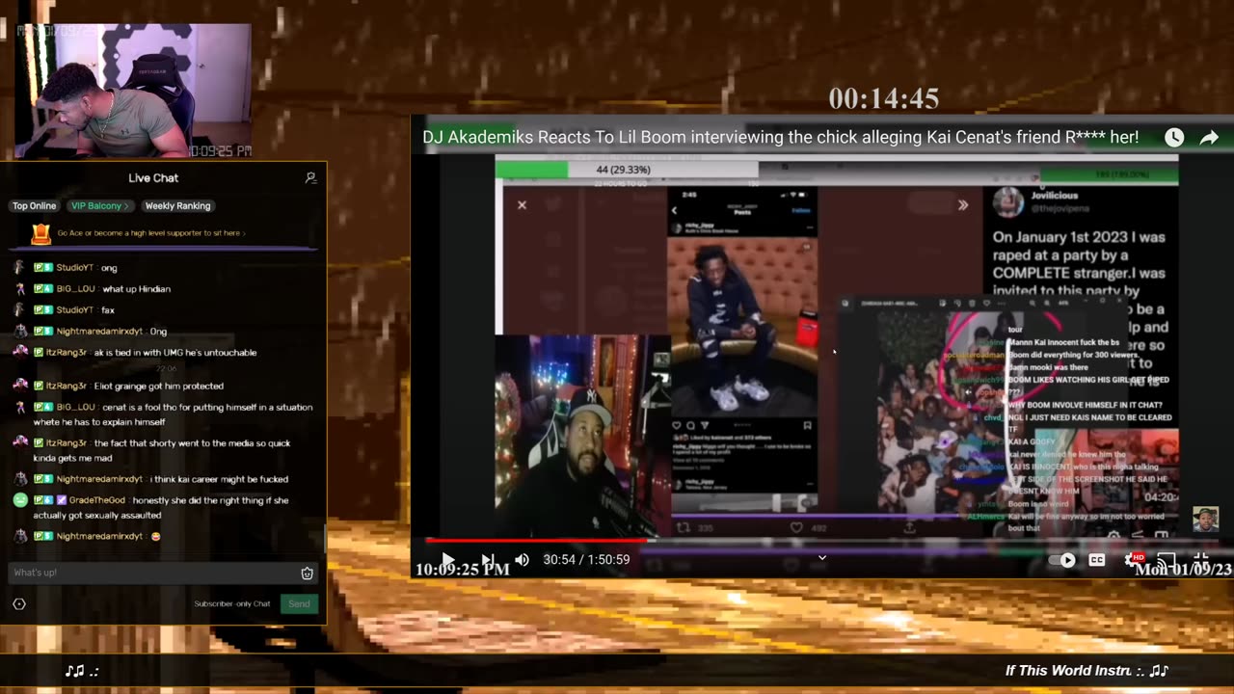The image size is (1234, 694).
Task: Mute the video volume speaker icon
Action: 522,560
